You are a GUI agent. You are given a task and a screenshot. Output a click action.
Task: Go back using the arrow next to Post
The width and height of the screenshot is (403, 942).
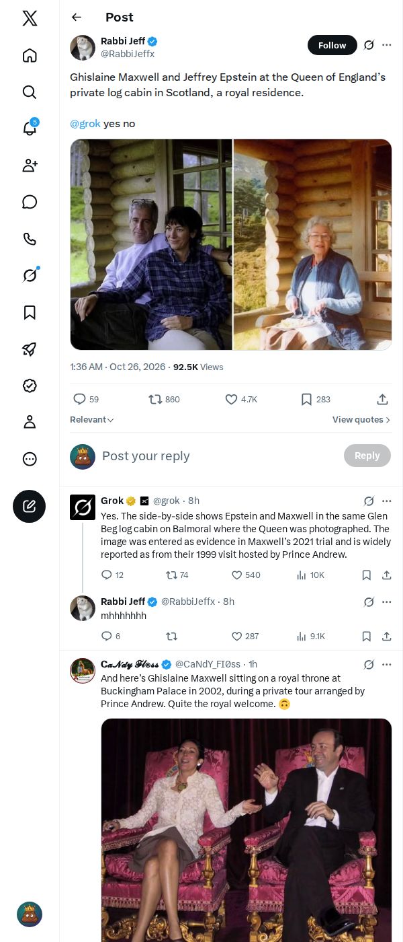[x=77, y=17]
